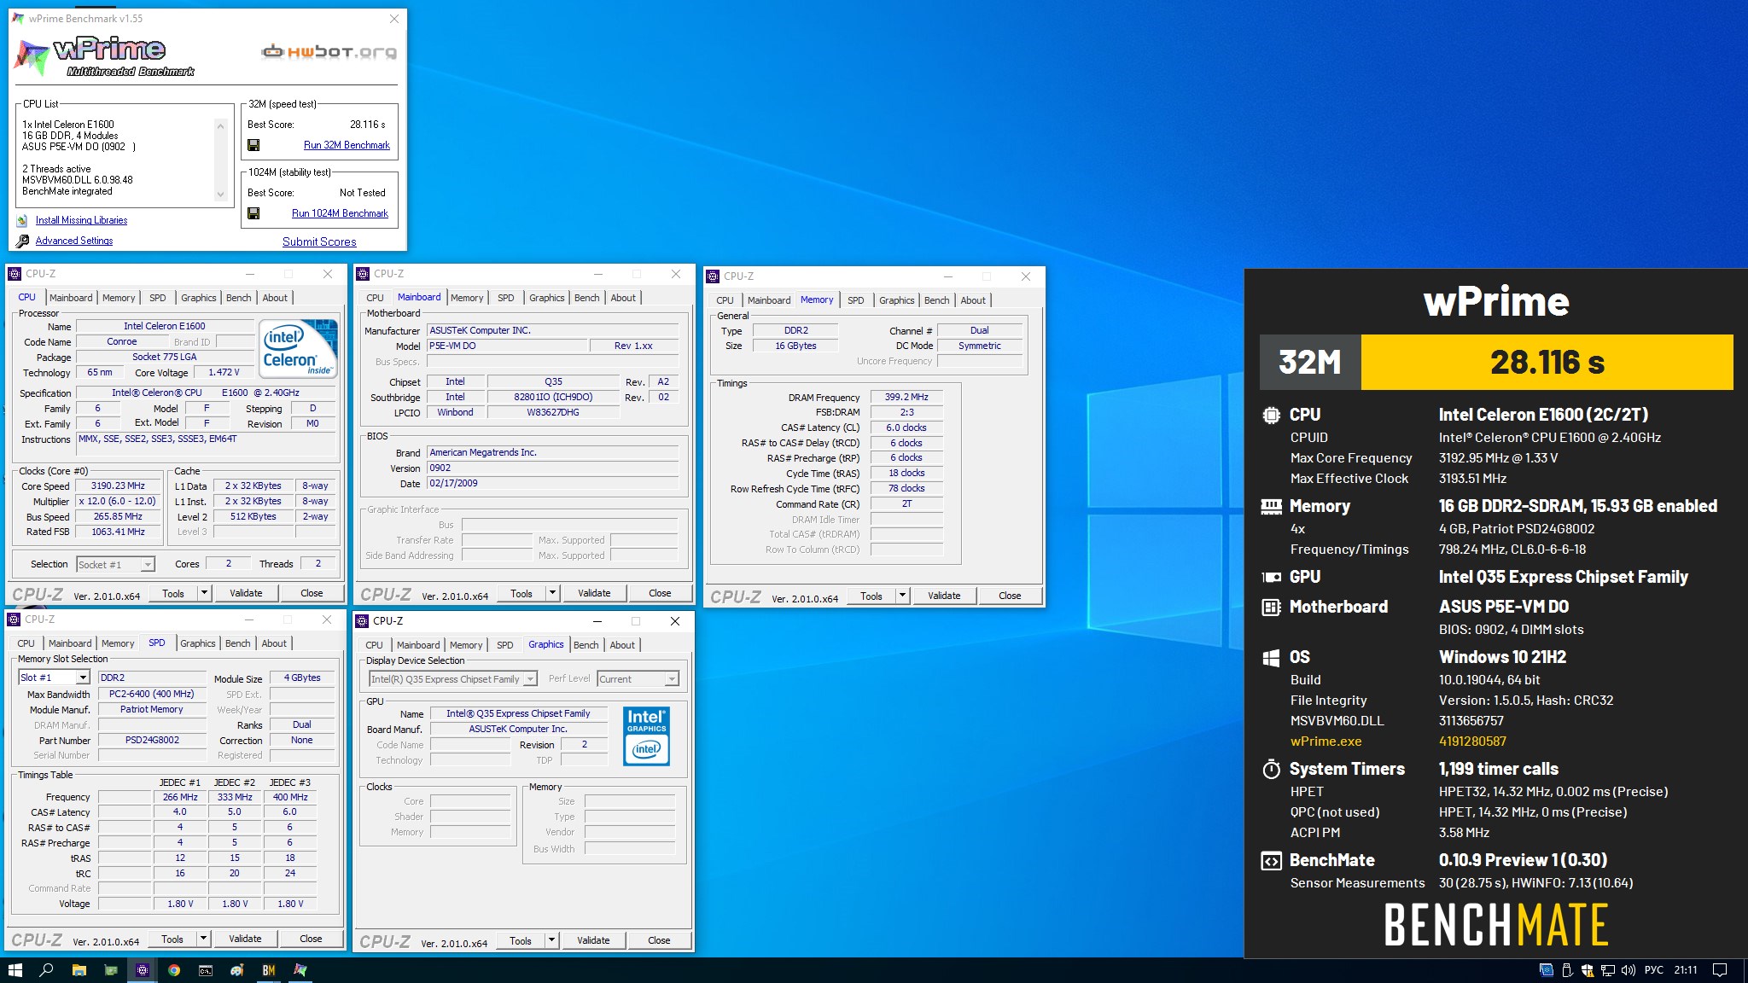Click the BenchMate logo at the panel bottom

tap(1496, 925)
